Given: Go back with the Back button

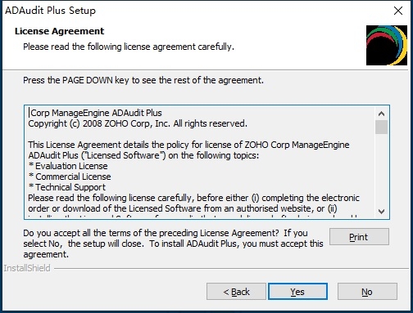Looking at the screenshot, I should 236,292.
